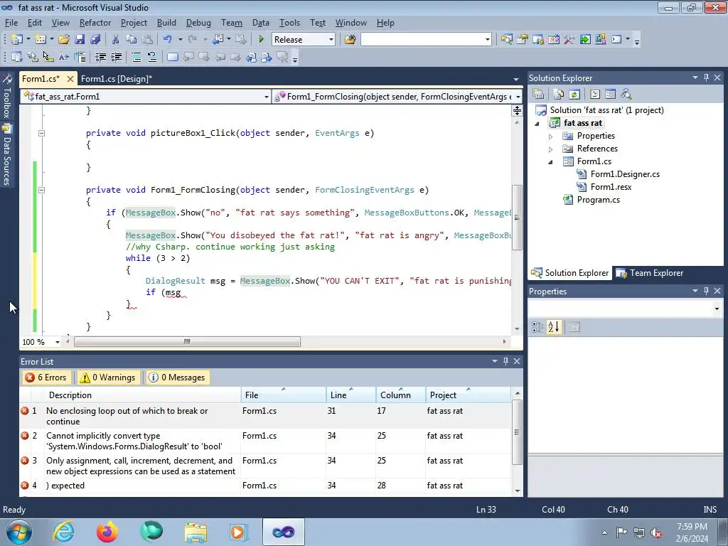The height and width of the screenshot is (546, 728).
Task: Toggle the 0 Messages filter button
Action: 176,378
